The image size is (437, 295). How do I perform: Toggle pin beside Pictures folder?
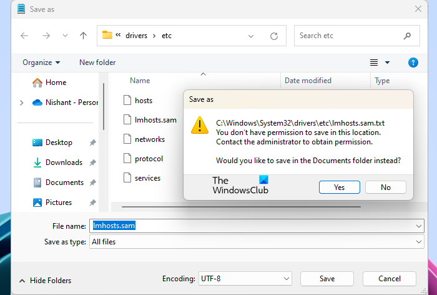(93, 202)
